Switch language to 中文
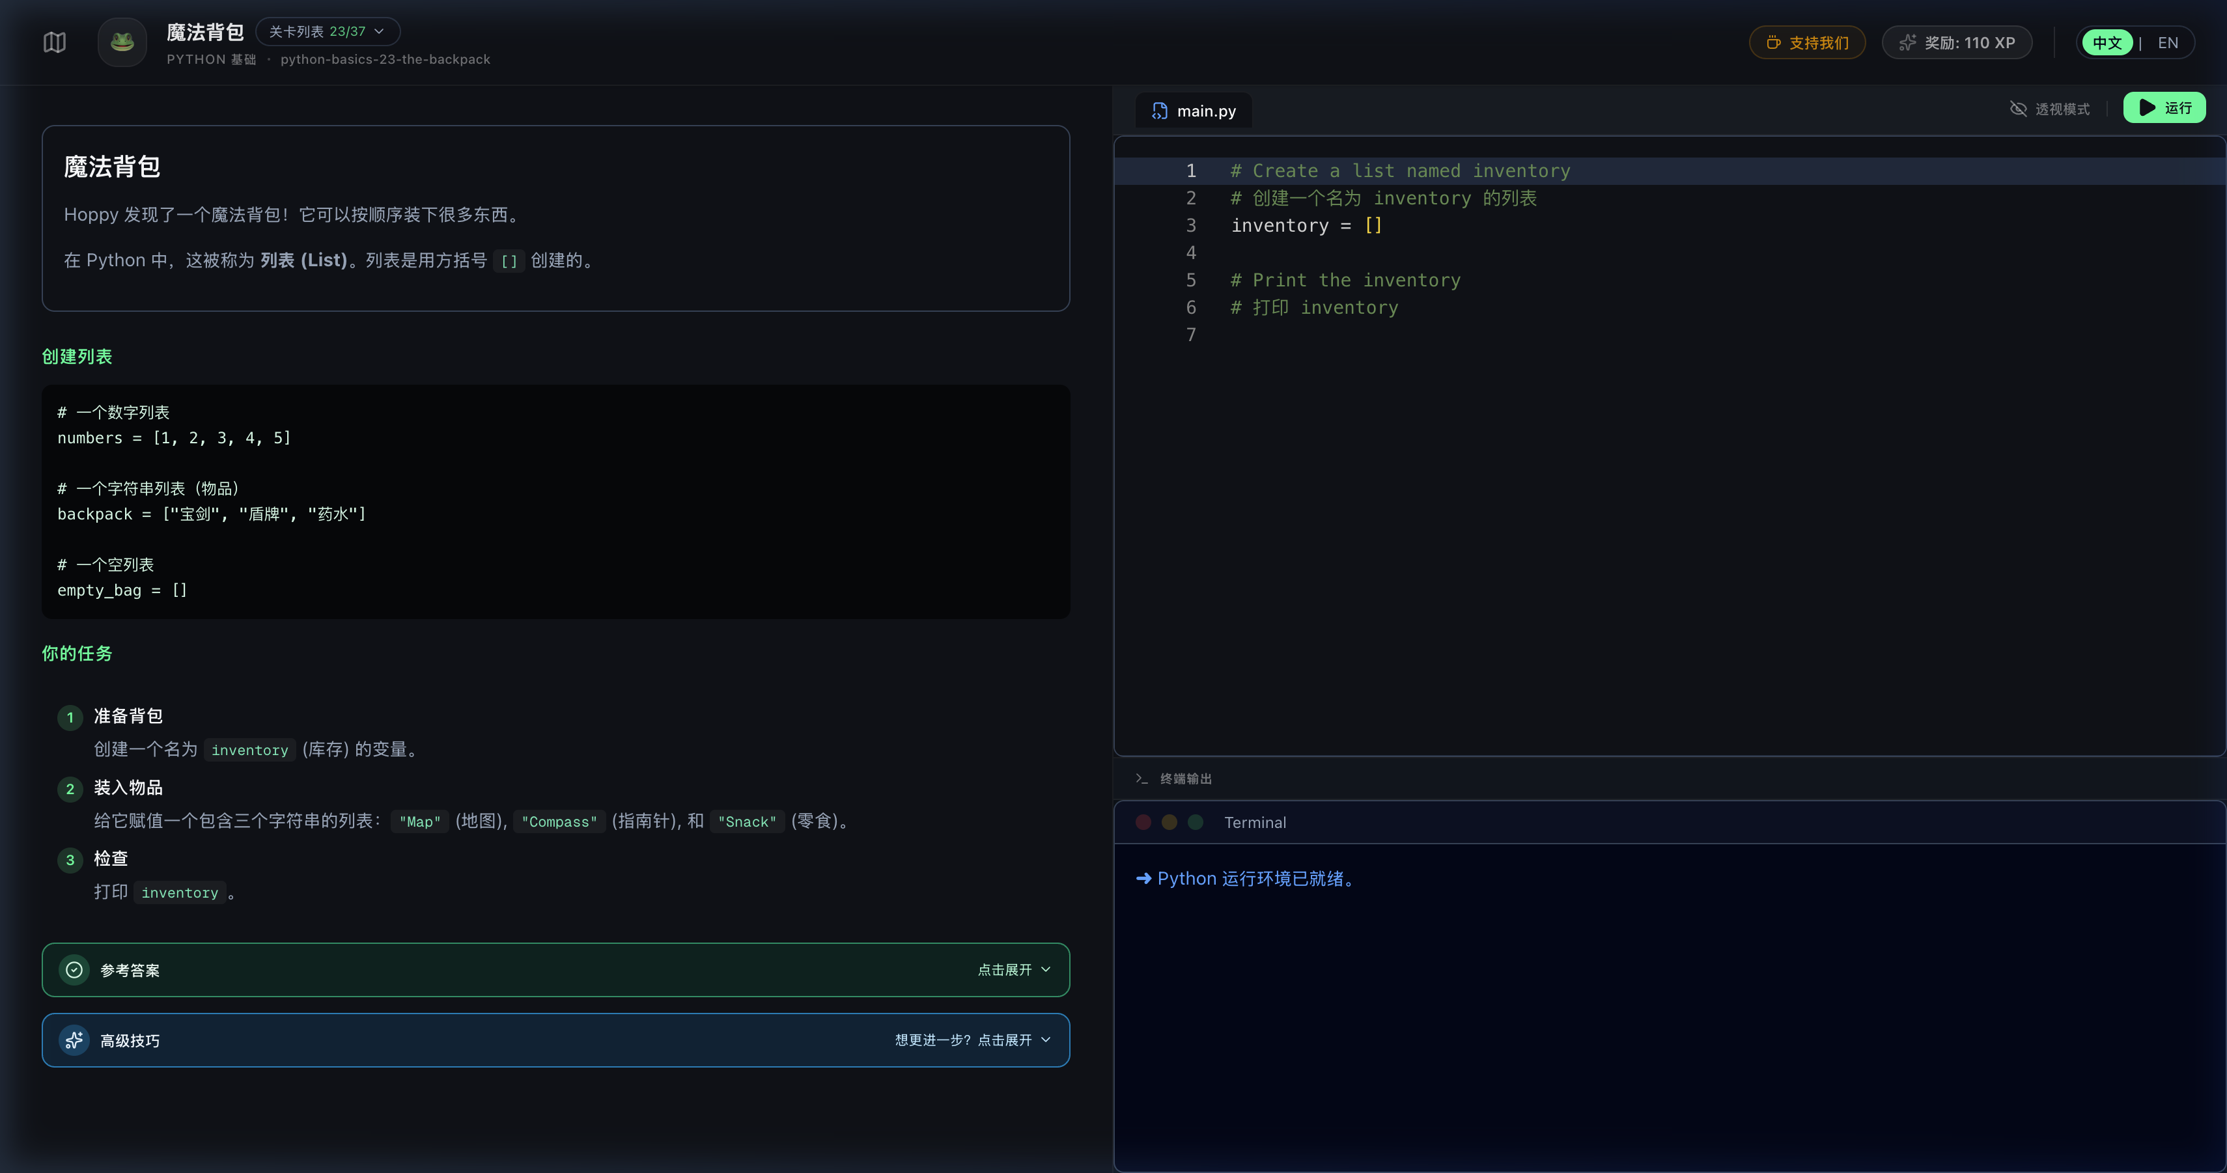 (2106, 43)
